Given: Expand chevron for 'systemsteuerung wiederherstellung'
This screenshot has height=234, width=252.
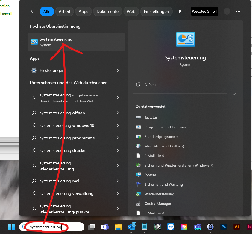Looking at the screenshot, I should click(x=118, y=166).
